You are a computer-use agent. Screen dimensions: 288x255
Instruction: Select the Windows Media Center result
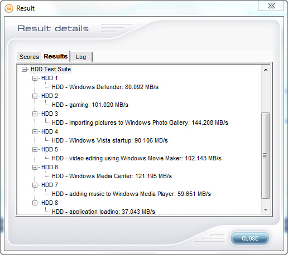[x=112, y=176]
